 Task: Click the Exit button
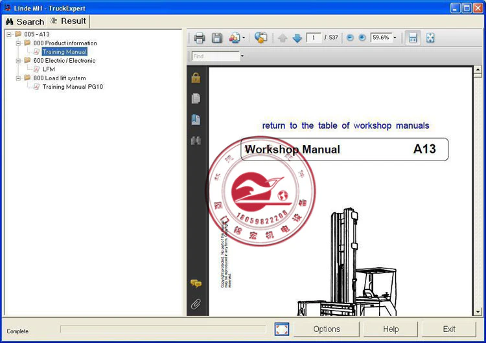point(449,329)
